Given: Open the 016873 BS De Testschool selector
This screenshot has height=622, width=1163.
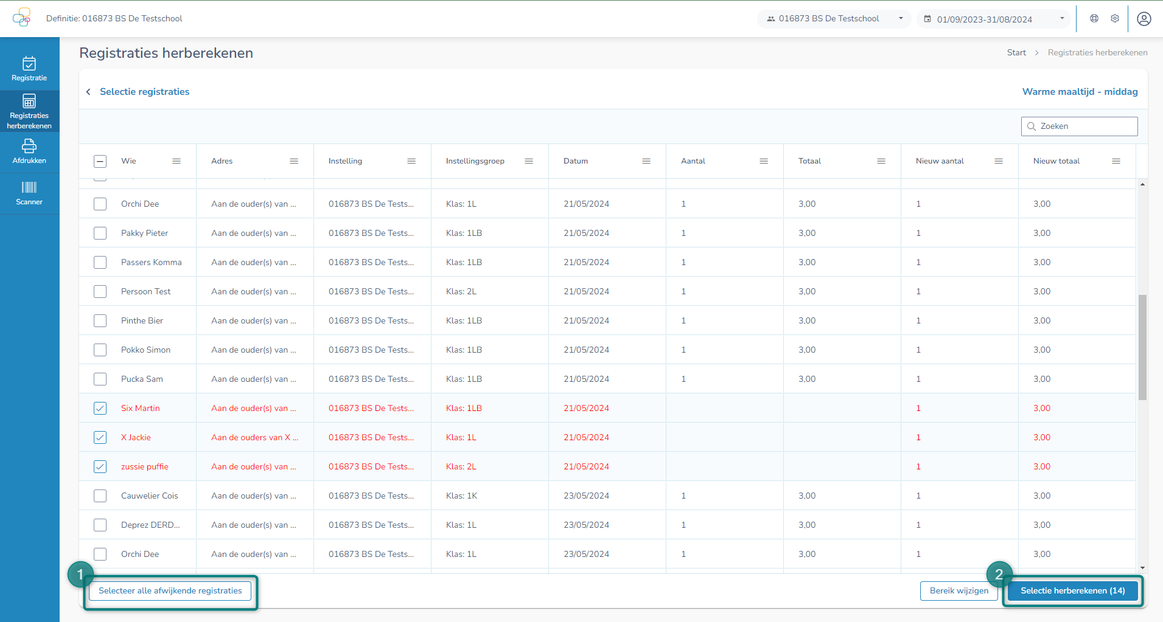Looking at the screenshot, I should pos(833,18).
